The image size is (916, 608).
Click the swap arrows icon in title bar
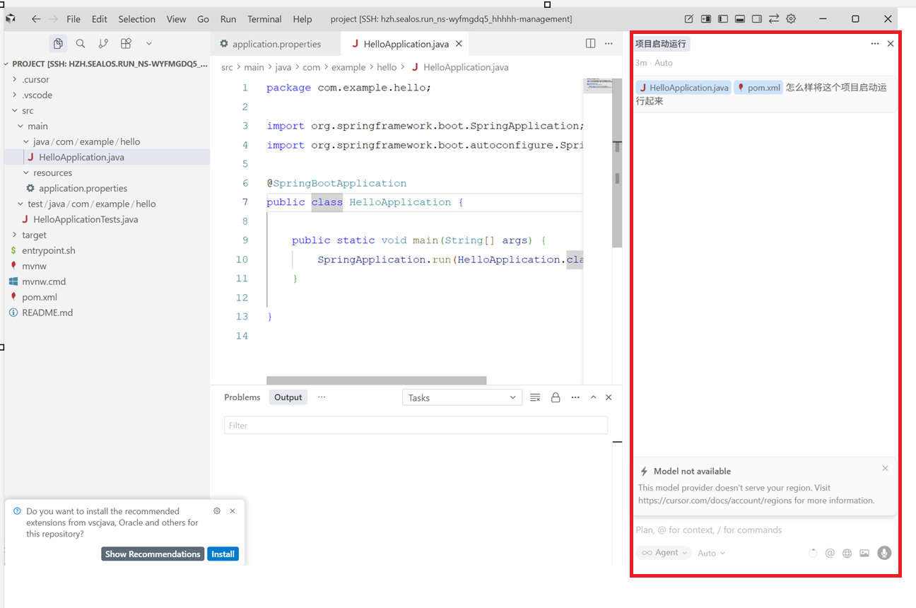774,19
